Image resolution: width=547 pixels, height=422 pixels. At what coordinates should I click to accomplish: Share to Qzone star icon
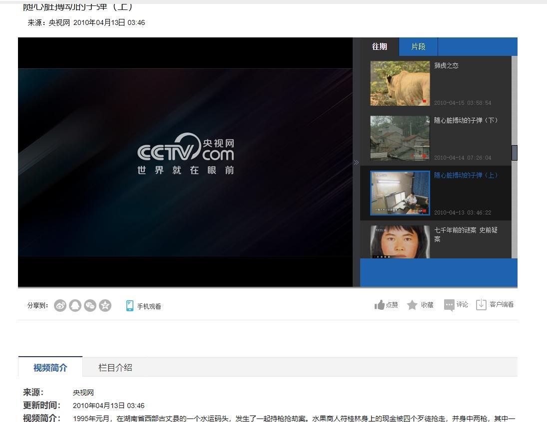[105, 306]
